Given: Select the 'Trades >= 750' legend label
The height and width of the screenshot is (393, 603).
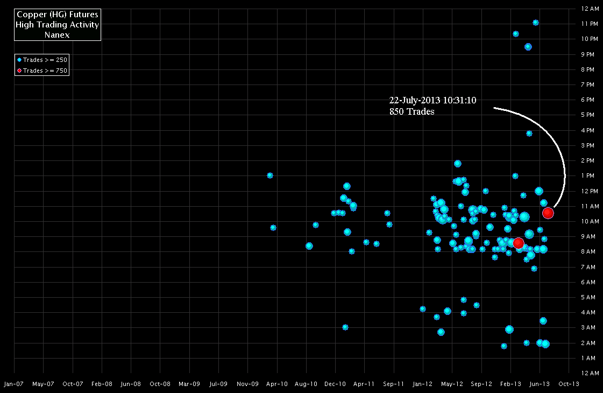Looking at the screenshot, I should pos(45,71).
